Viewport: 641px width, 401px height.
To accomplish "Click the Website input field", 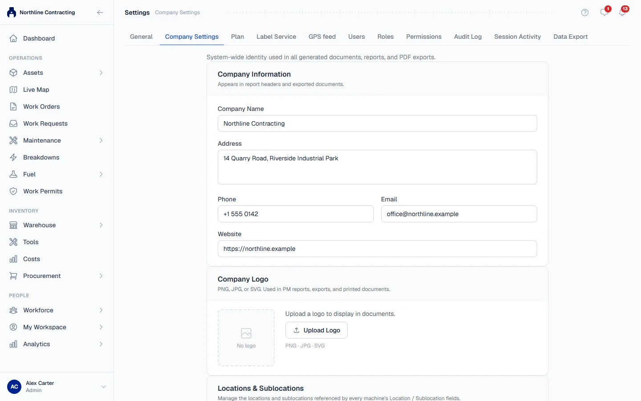I will [377, 249].
